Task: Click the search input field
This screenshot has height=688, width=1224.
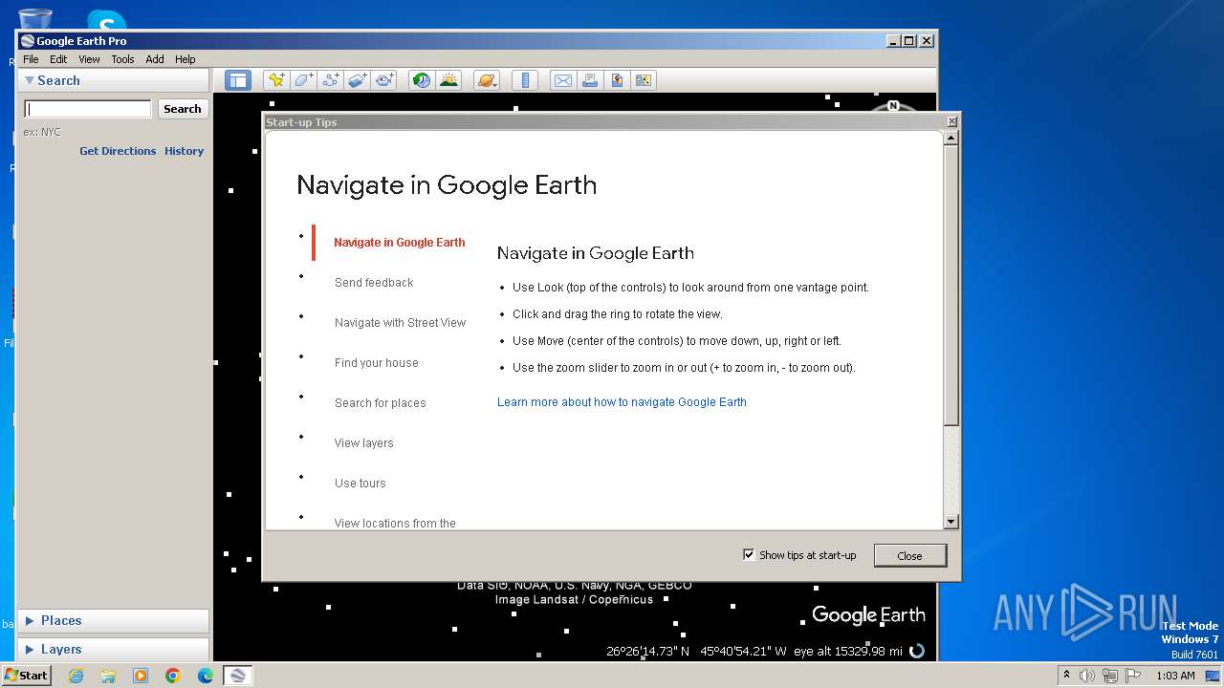Action: (88, 109)
